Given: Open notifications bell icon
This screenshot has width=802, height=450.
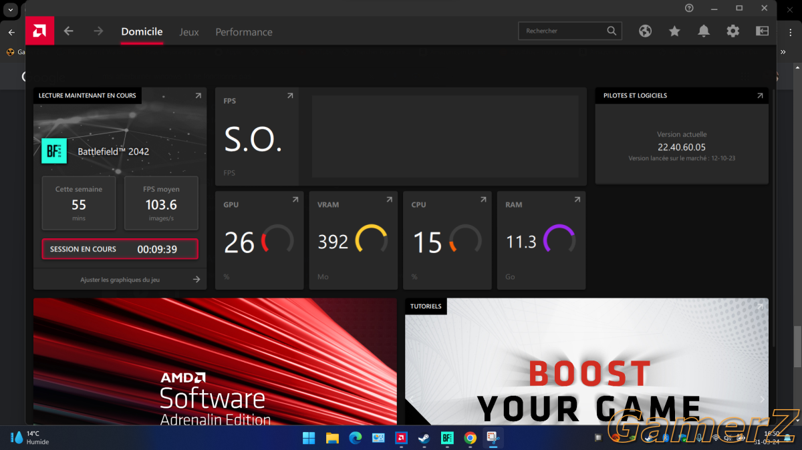Looking at the screenshot, I should (704, 31).
